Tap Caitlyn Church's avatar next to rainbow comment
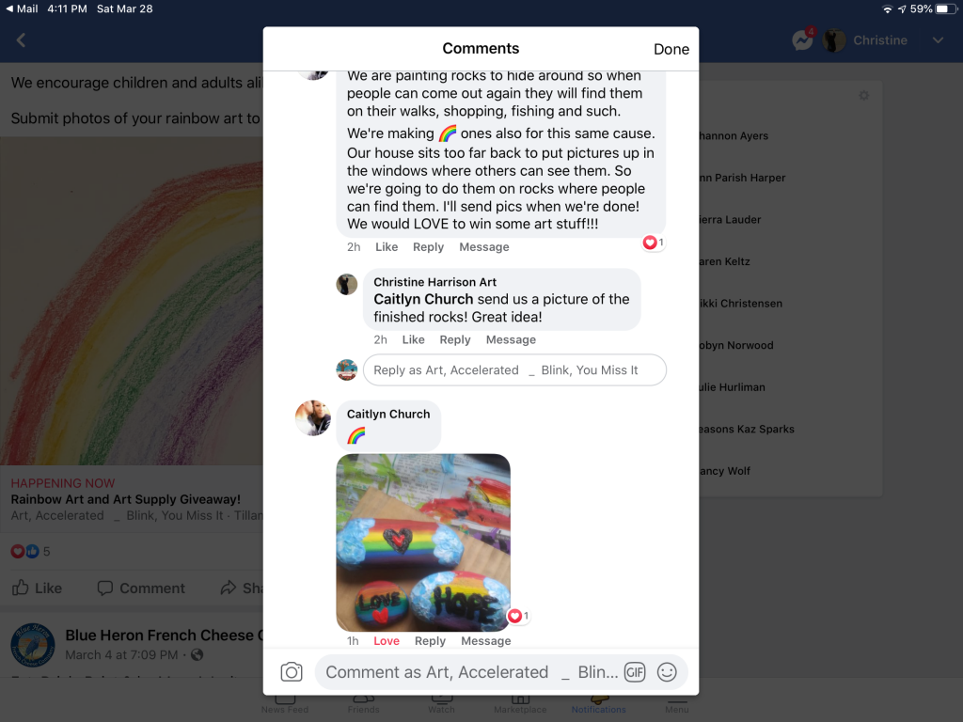The width and height of the screenshot is (963, 722). (x=313, y=418)
